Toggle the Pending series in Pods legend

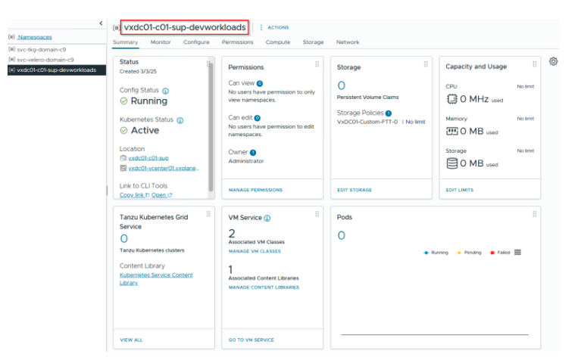point(470,252)
